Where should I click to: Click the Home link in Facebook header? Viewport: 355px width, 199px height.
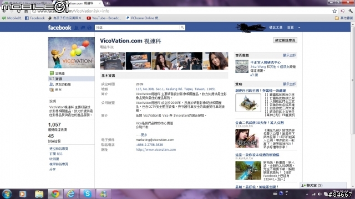(290, 28)
